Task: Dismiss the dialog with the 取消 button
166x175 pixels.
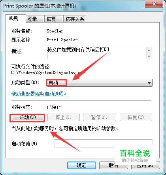Action: (x=113, y=165)
